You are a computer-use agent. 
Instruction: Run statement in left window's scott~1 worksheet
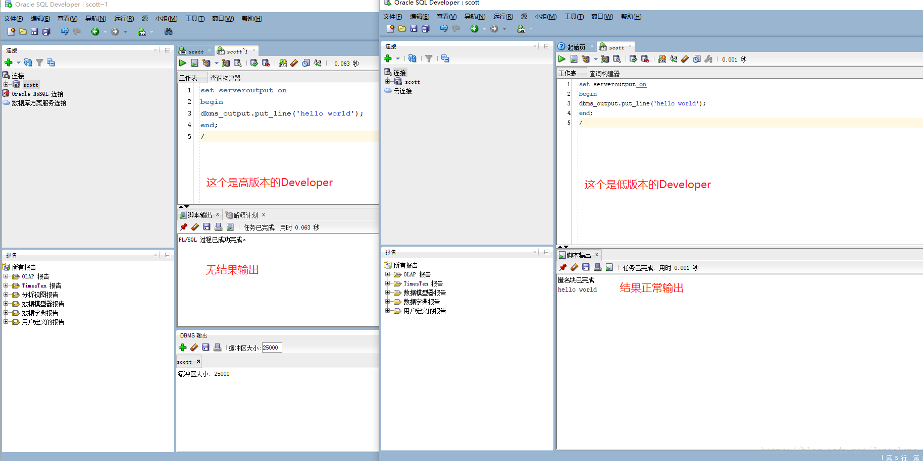(x=183, y=63)
